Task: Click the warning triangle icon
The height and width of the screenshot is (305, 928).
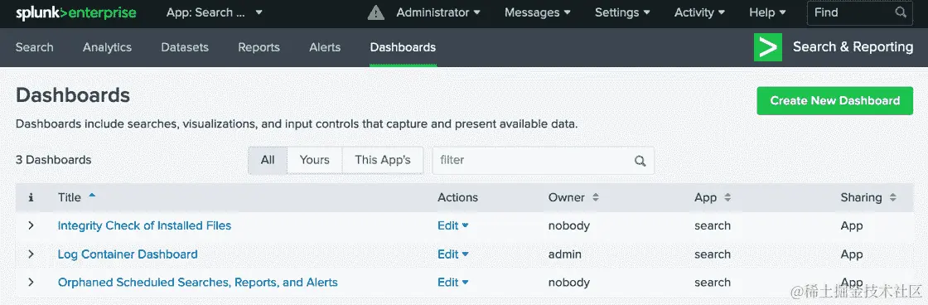Action: click(376, 12)
